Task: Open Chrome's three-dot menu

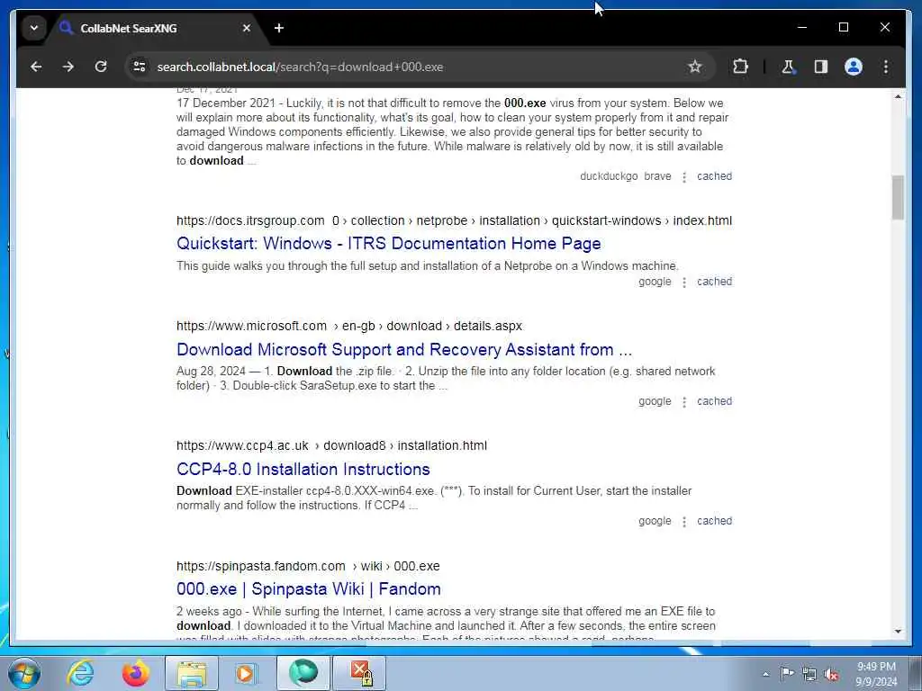Action: tap(886, 67)
